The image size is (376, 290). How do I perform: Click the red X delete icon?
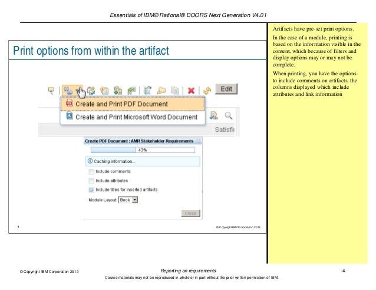[x=191, y=91]
